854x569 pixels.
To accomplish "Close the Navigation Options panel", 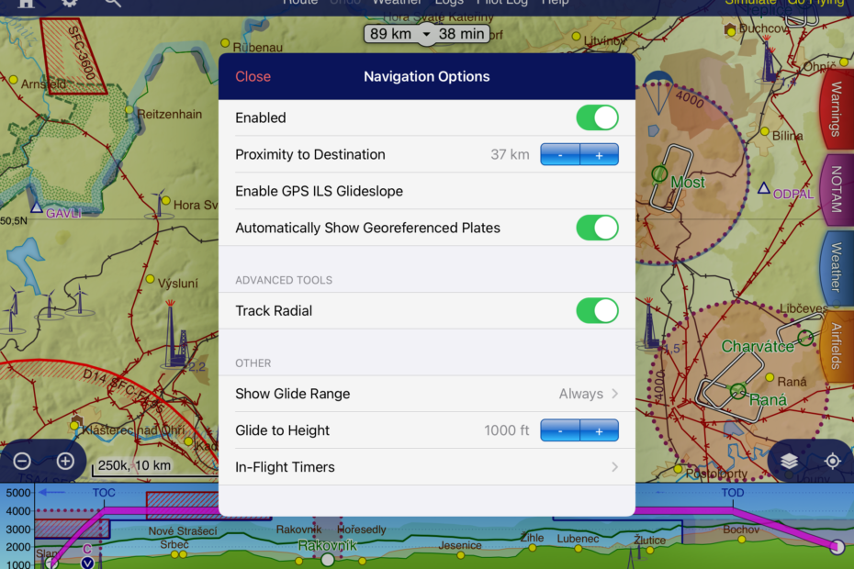I will point(253,77).
